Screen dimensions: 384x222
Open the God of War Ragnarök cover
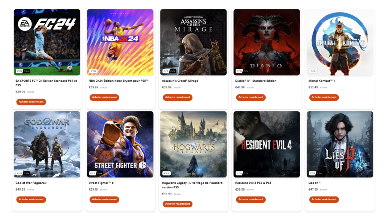(47, 144)
